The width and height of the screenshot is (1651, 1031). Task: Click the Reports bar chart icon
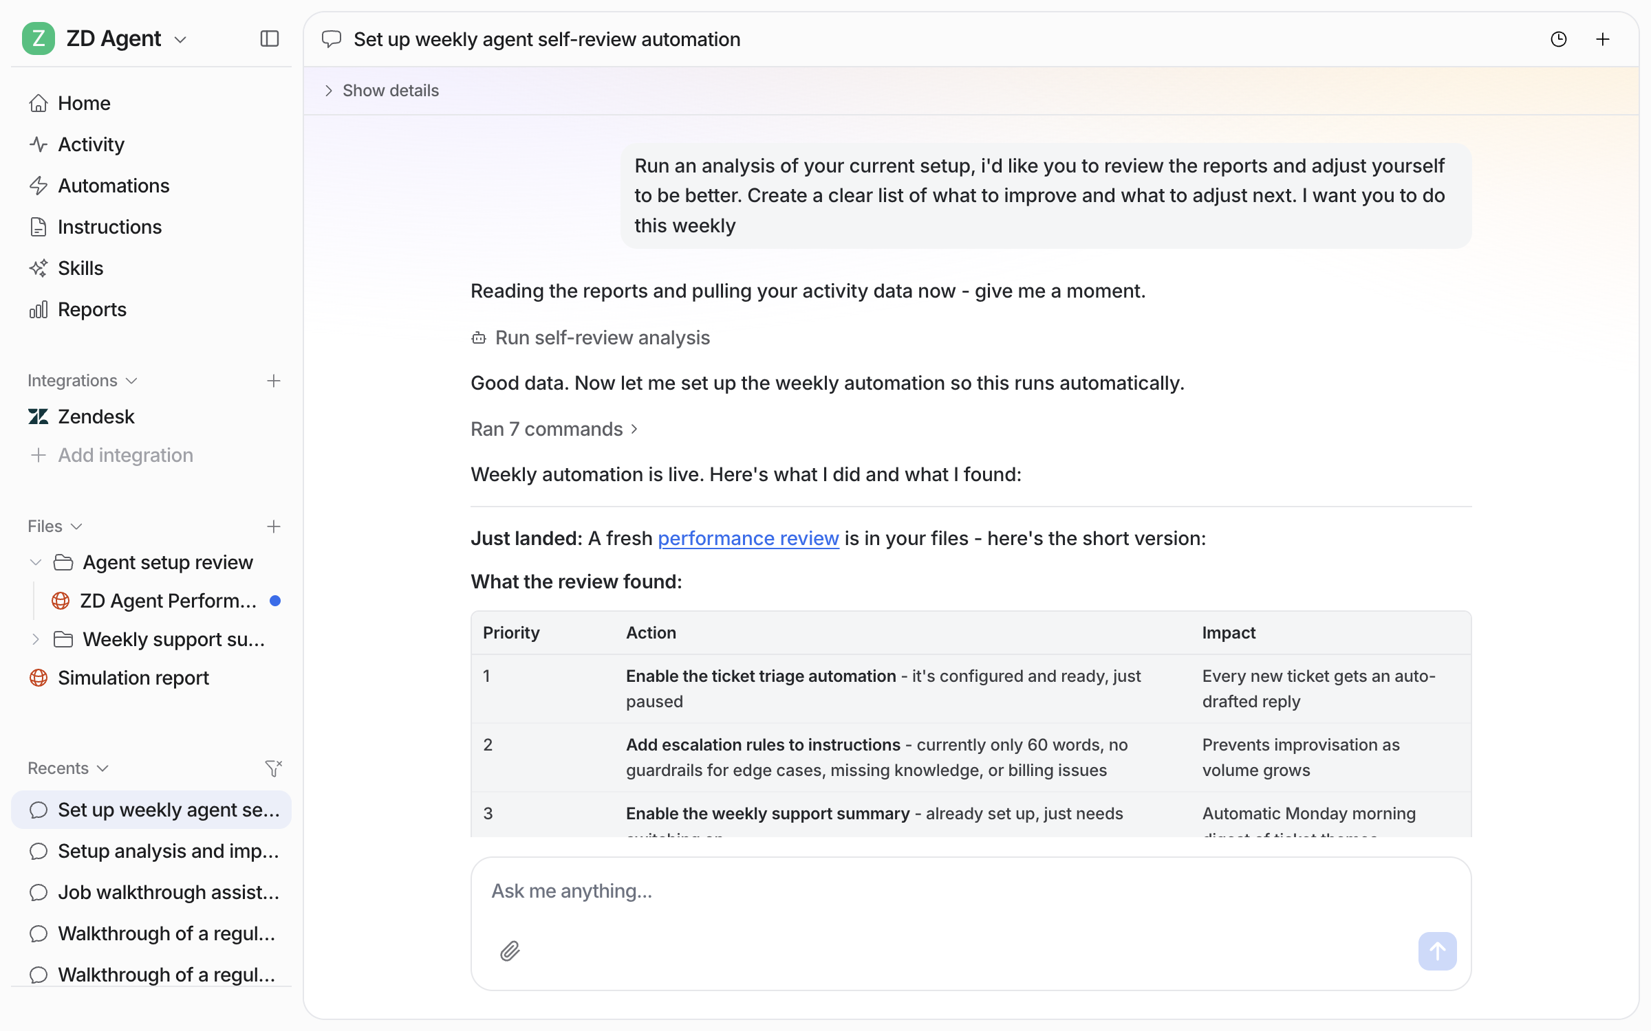click(x=39, y=309)
